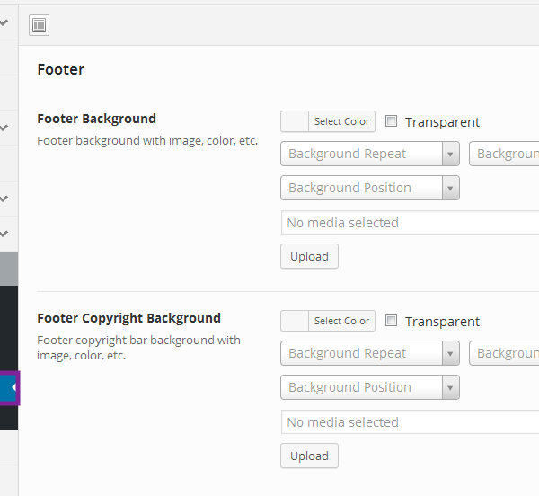Open Footer Copyright's Background Repeat dropdown
This screenshot has width=539, height=496.
370,353
